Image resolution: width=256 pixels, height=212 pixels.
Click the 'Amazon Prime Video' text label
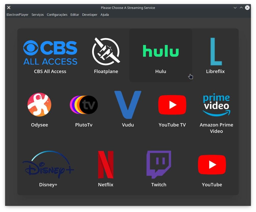pyautogui.click(x=216, y=128)
